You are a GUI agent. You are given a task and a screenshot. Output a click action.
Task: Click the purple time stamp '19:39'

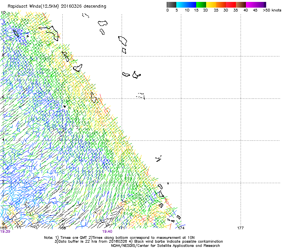(5, 232)
